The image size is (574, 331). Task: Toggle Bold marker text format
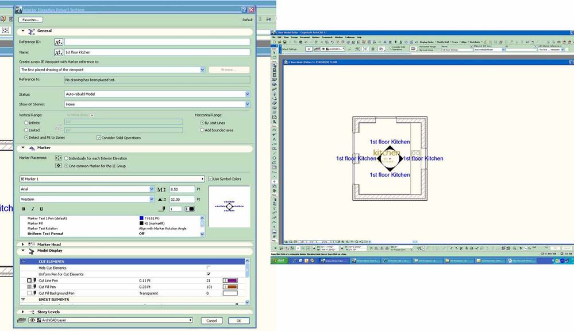point(24,209)
